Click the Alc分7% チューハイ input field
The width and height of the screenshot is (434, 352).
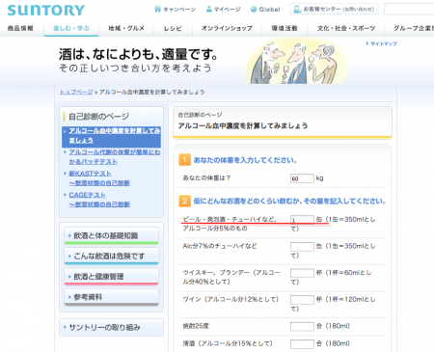pyautogui.click(x=302, y=247)
